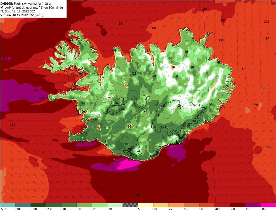The height and width of the screenshot is (211, 276).
Task: Click the flux value 146 on the map
Action: pos(269,147)
